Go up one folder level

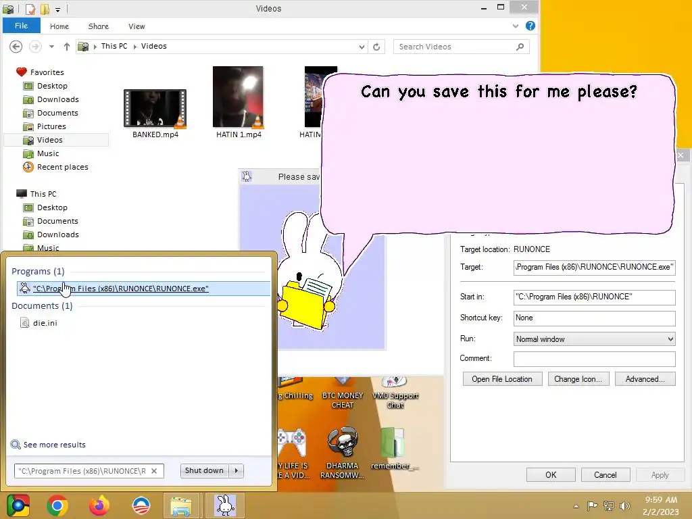[x=67, y=47]
